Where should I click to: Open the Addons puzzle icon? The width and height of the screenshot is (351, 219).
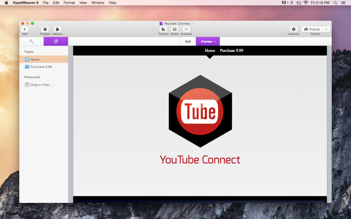[x=58, y=29]
